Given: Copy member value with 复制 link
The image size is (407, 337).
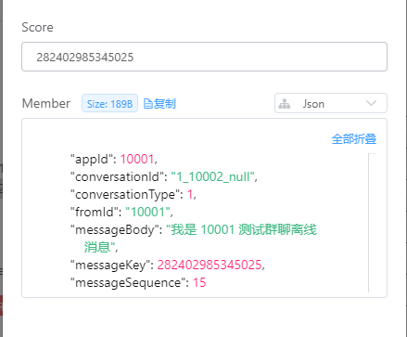Looking at the screenshot, I should [159, 103].
